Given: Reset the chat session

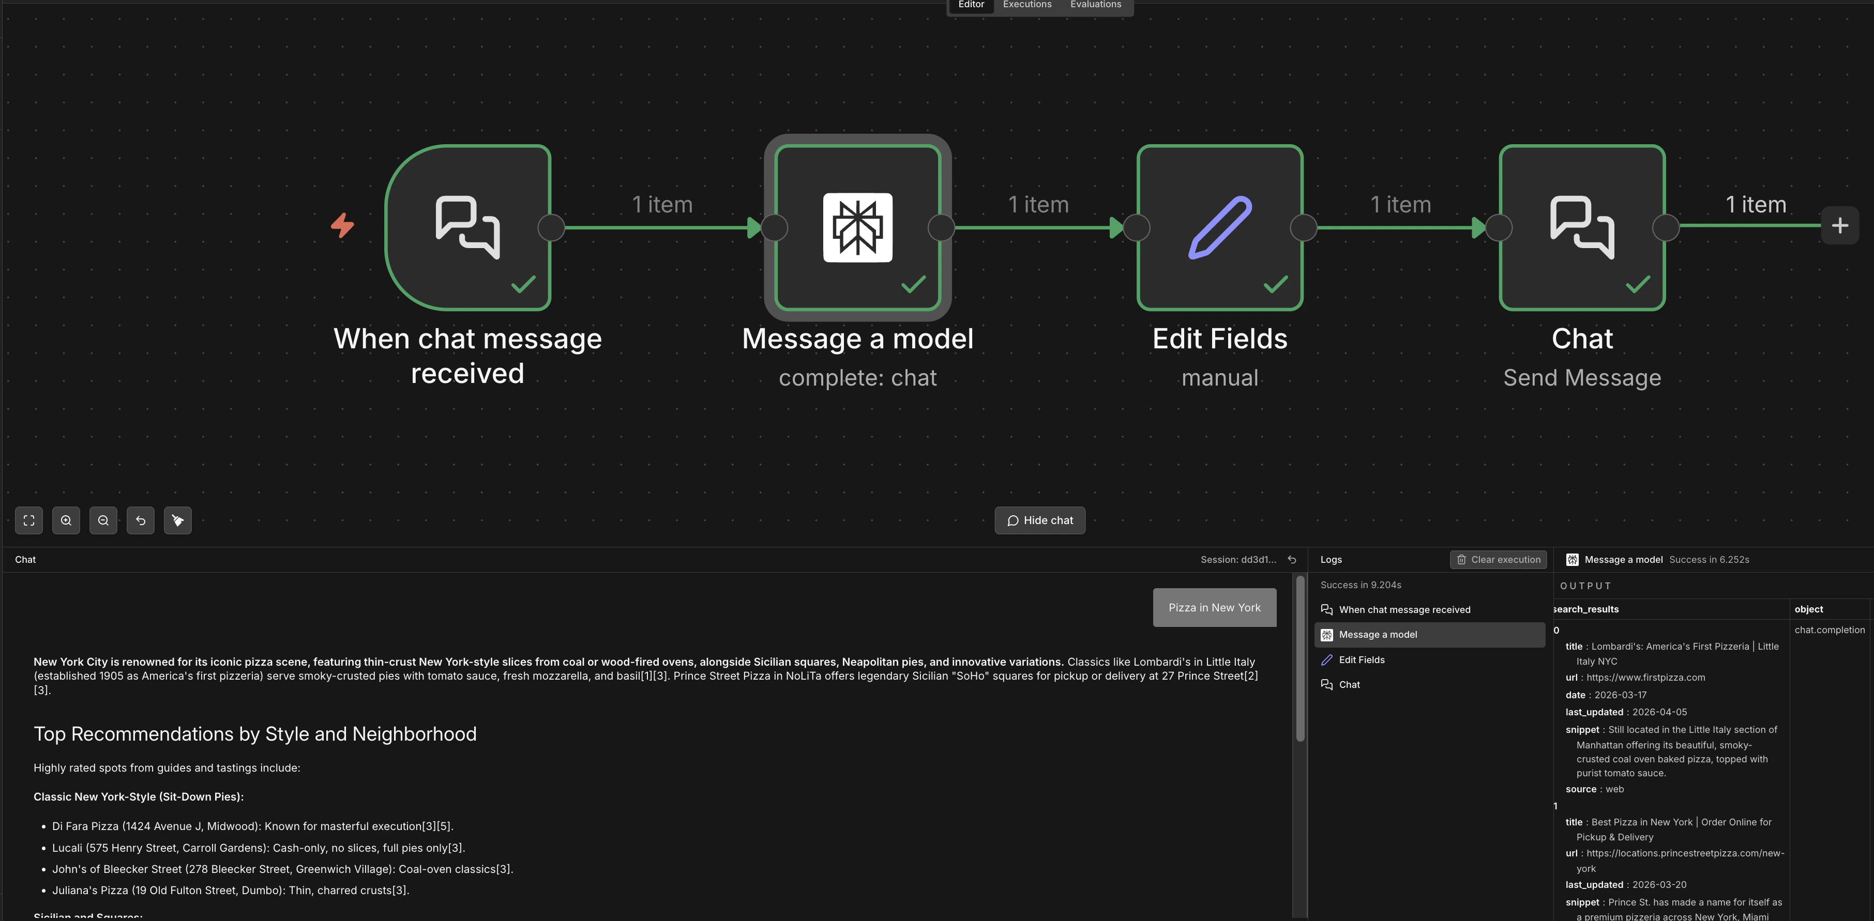Looking at the screenshot, I should pyautogui.click(x=1293, y=559).
